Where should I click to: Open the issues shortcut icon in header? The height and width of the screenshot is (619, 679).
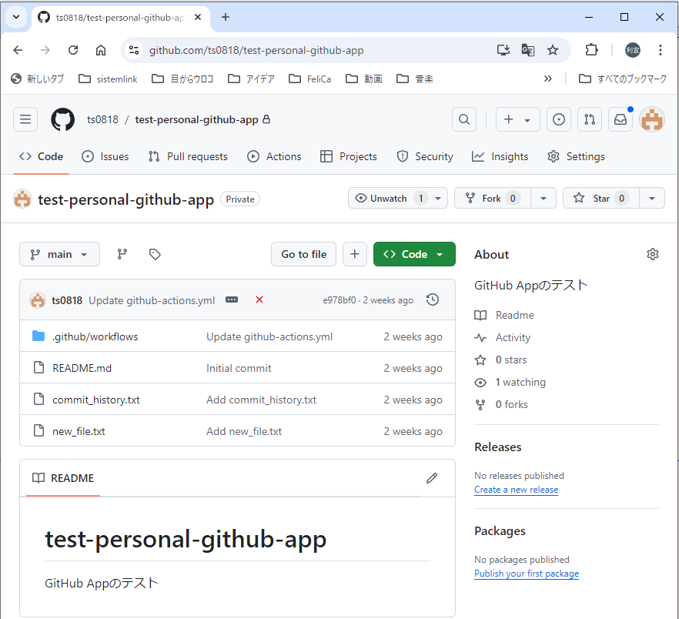559,119
